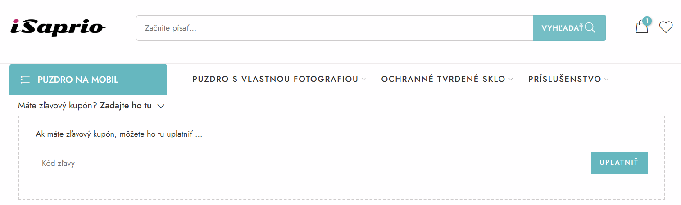Click the cart item count badge
This screenshot has width=681, height=205.
point(647,21)
